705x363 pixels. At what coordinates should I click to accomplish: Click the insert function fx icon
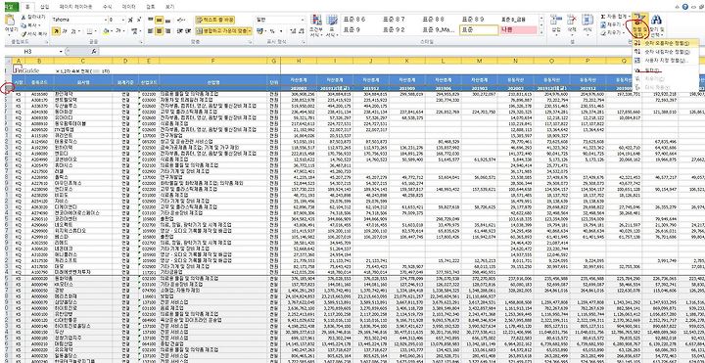click(94, 51)
